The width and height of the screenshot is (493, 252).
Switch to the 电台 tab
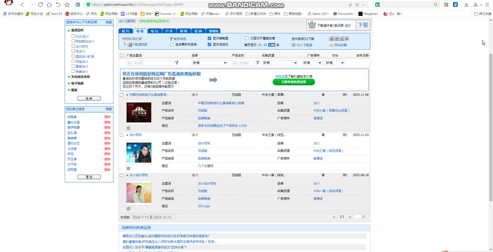click(x=154, y=31)
